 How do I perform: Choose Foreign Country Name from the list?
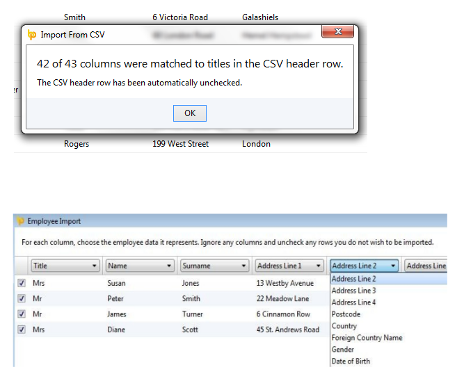389,338
